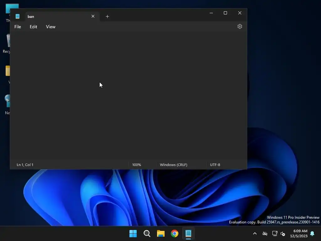
Task: Open the Edit menu
Action: [x=33, y=27]
